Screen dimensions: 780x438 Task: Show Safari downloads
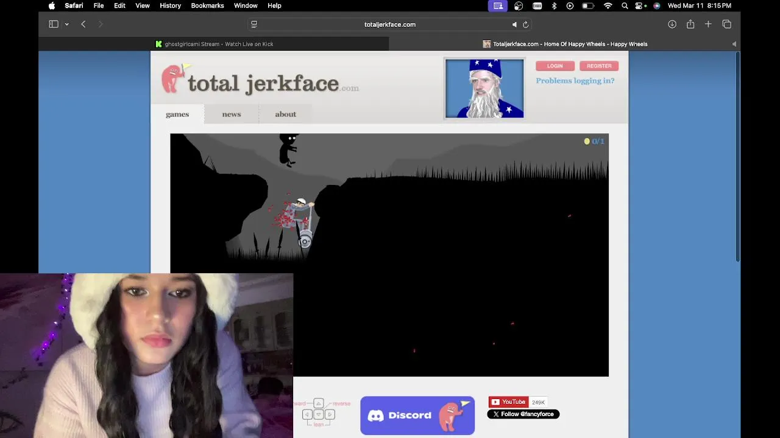tap(672, 24)
